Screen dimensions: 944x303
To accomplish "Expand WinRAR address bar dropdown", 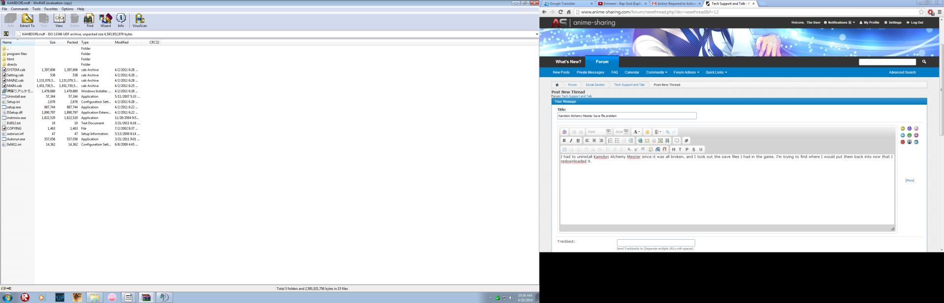I will pos(536,34).
